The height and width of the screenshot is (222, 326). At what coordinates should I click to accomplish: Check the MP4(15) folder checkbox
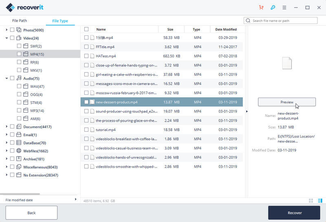(19, 54)
